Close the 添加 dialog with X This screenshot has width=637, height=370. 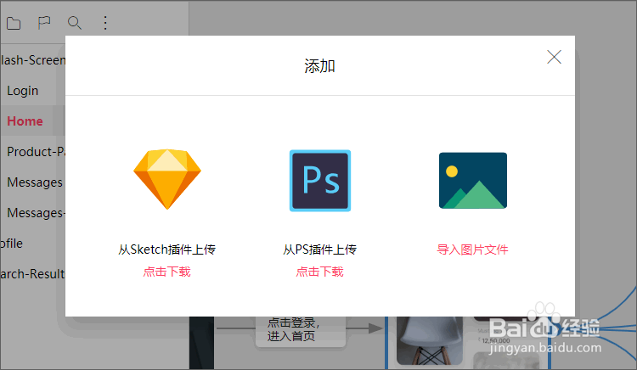click(554, 57)
